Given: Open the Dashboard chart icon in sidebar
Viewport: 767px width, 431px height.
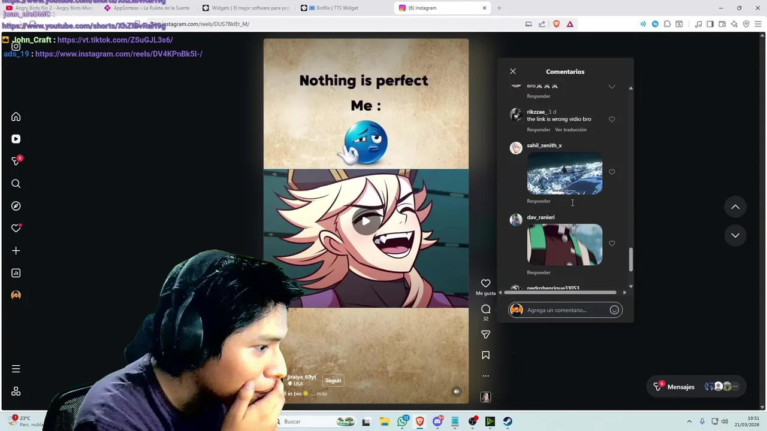Looking at the screenshot, I should tap(16, 273).
